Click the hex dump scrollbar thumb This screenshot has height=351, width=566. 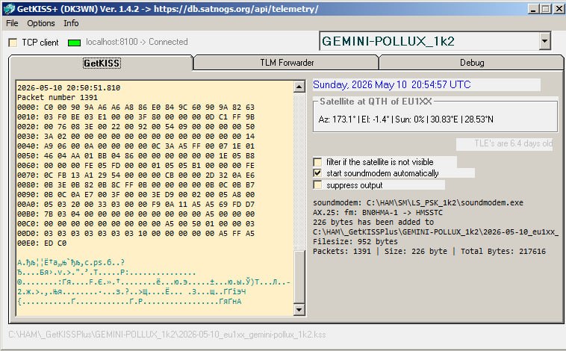click(x=299, y=276)
